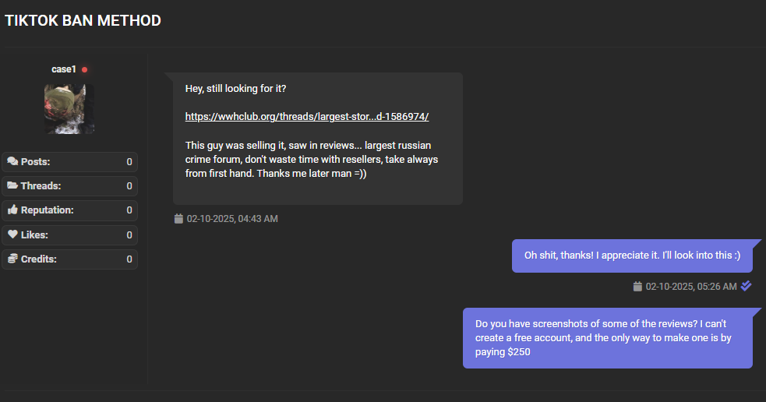Open the wwhclub.org thread link
Screen dimensions: 766x402
pyautogui.click(x=307, y=117)
